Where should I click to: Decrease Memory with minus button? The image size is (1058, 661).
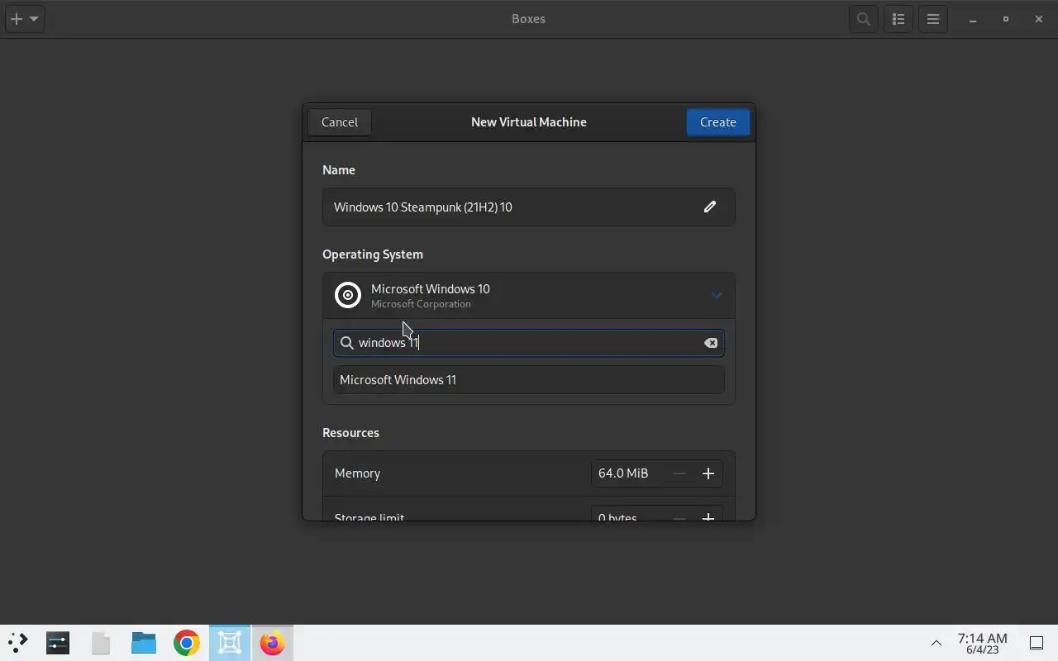coord(679,473)
